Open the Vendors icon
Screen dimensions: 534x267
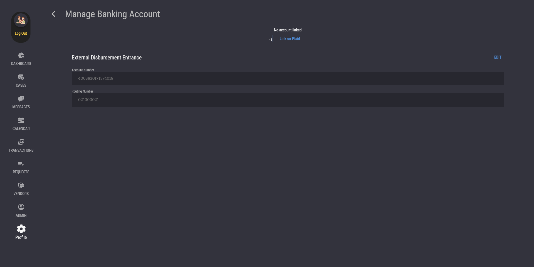coord(21,186)
